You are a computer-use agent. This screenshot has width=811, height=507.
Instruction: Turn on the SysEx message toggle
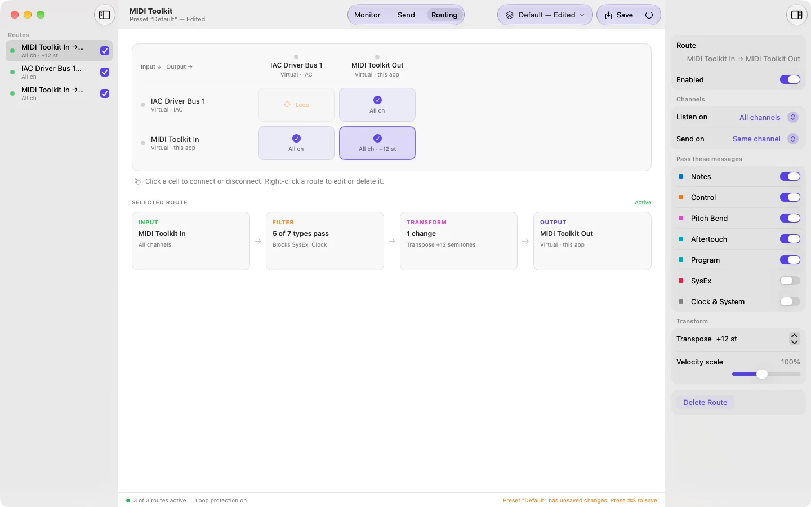pyautogui.click(x=790, y=281)
